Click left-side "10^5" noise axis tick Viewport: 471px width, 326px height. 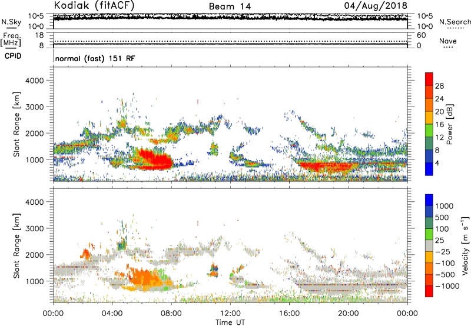coord(36,16)
